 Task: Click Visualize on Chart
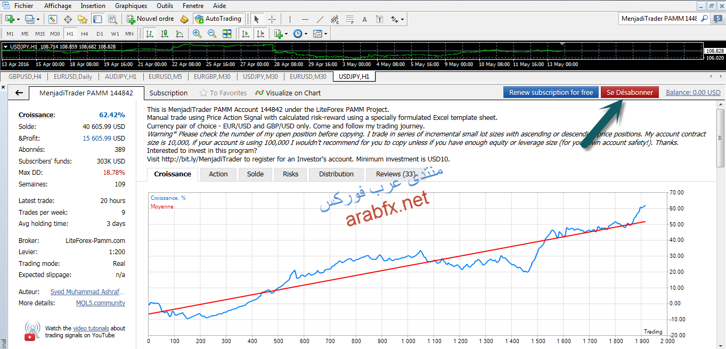point(288,93)
